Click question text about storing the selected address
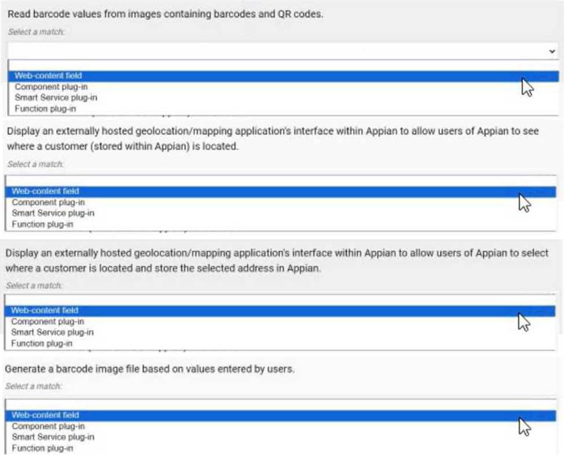Viewport: 564px width, 455px height. (x=277, y=260)
